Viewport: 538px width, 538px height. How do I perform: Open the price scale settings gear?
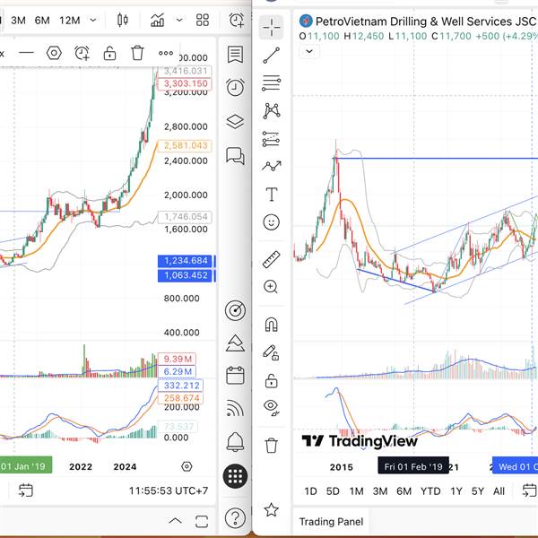click(187, 466)
